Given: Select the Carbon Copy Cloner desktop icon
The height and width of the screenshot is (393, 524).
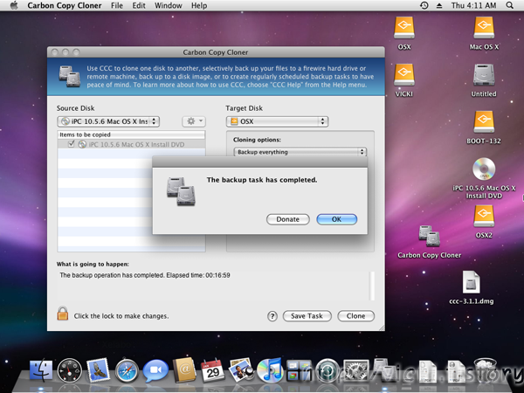Looking at the screenshot, I should (x=430, y=237).
